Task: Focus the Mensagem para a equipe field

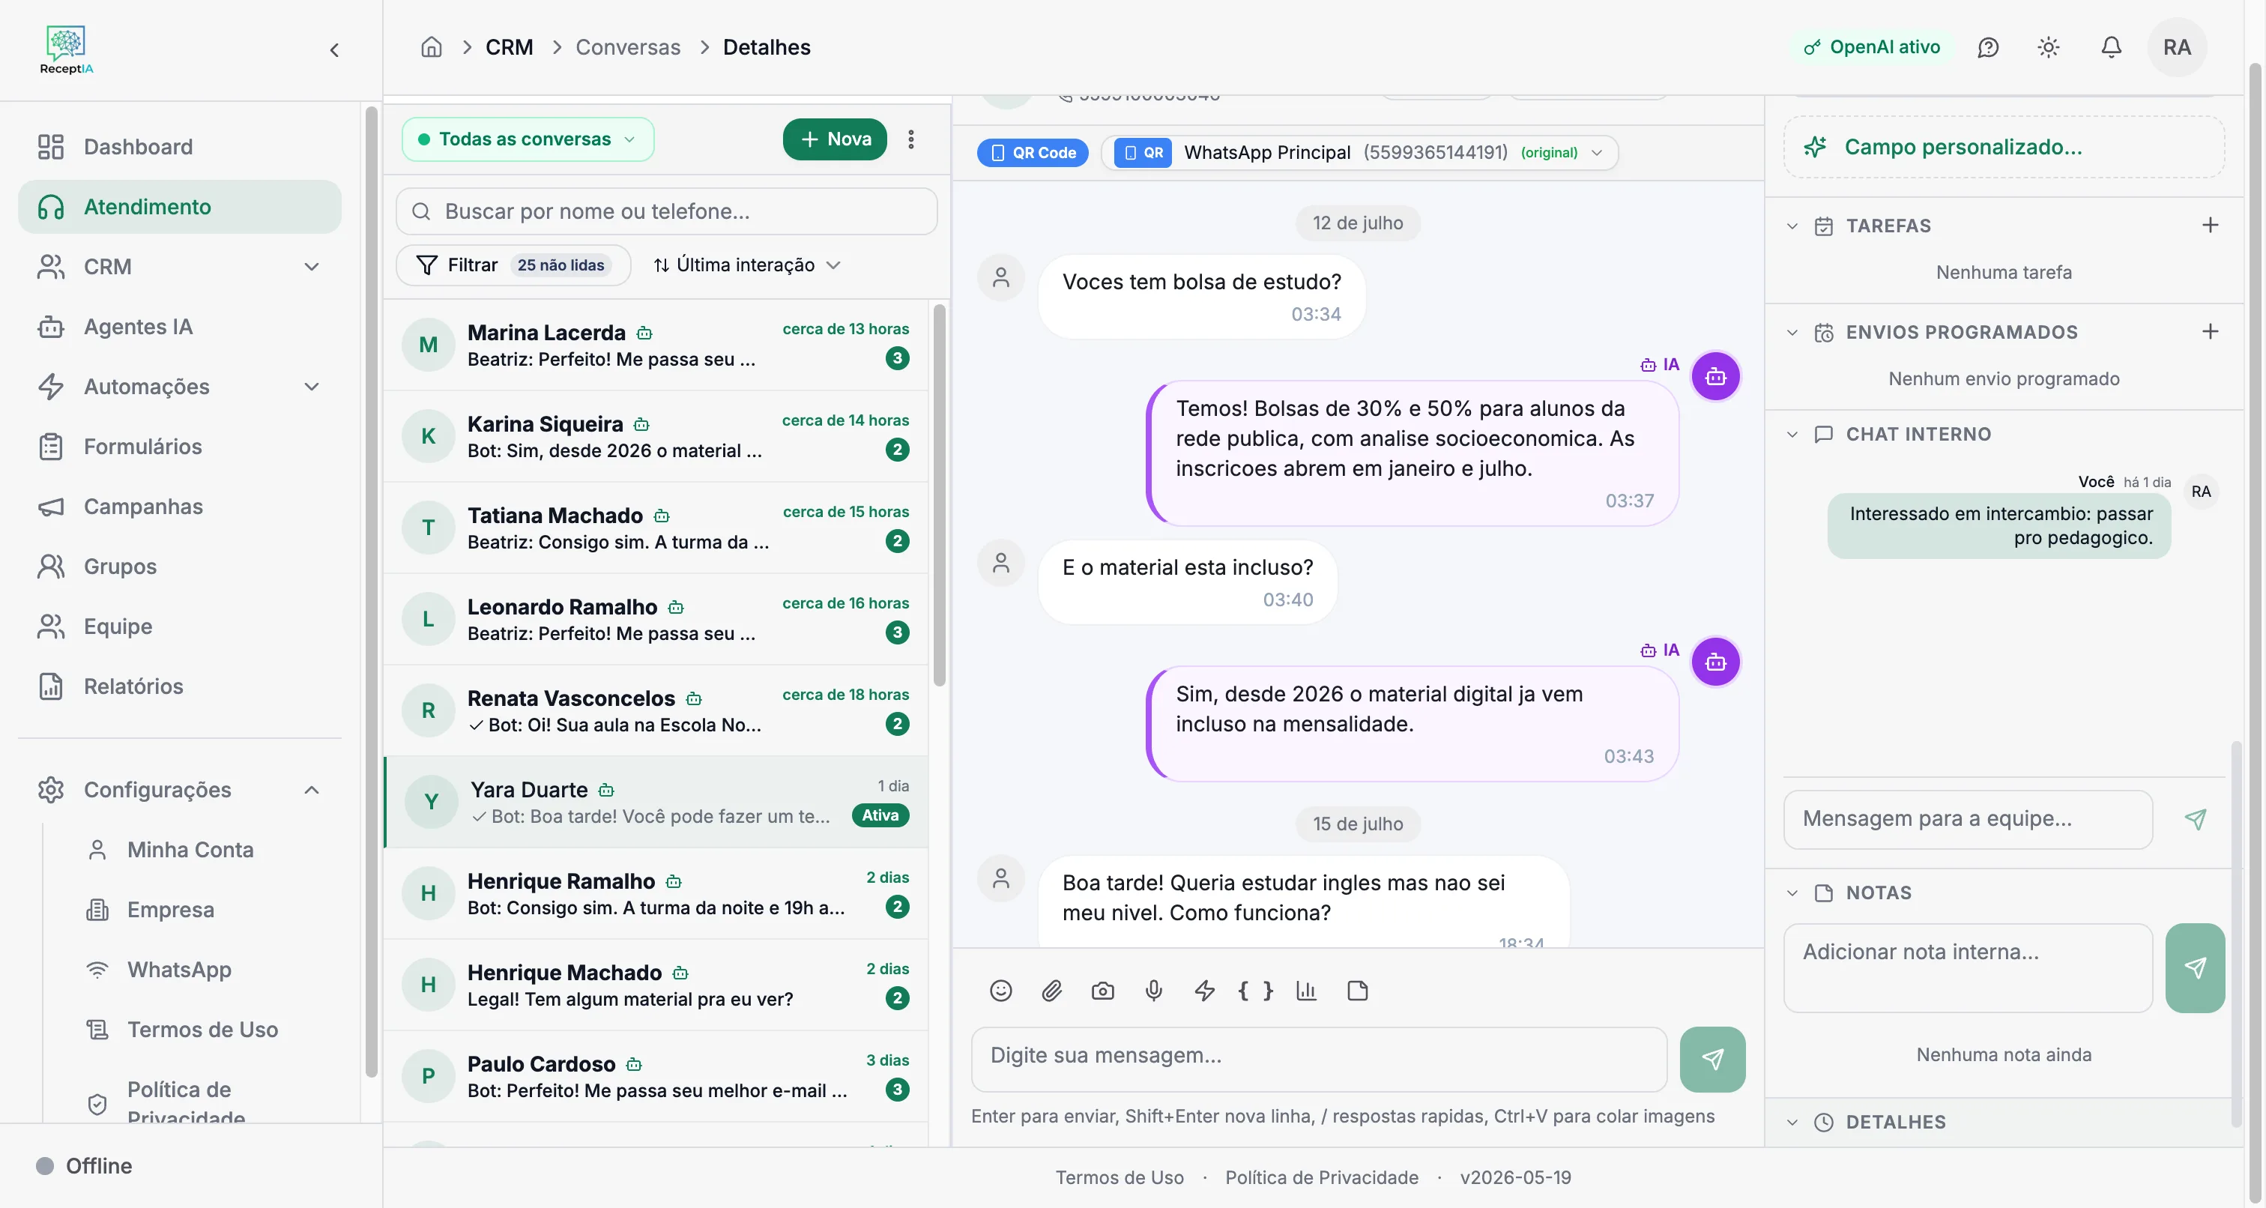Action: 1968,819
